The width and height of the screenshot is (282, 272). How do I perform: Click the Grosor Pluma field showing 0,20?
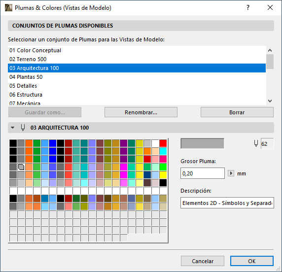[203, 173]
